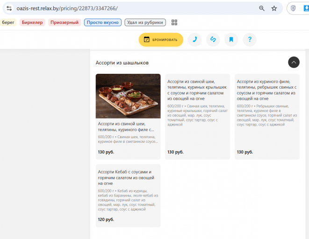309x239 pixels.
Task: Open the свиной шеи, куриного филе dish title
Action: 126,127
